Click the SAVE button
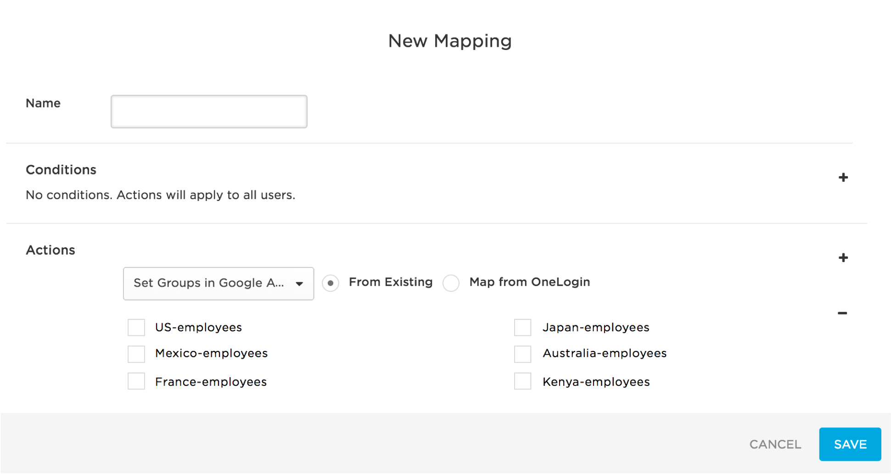 [850, 444]
